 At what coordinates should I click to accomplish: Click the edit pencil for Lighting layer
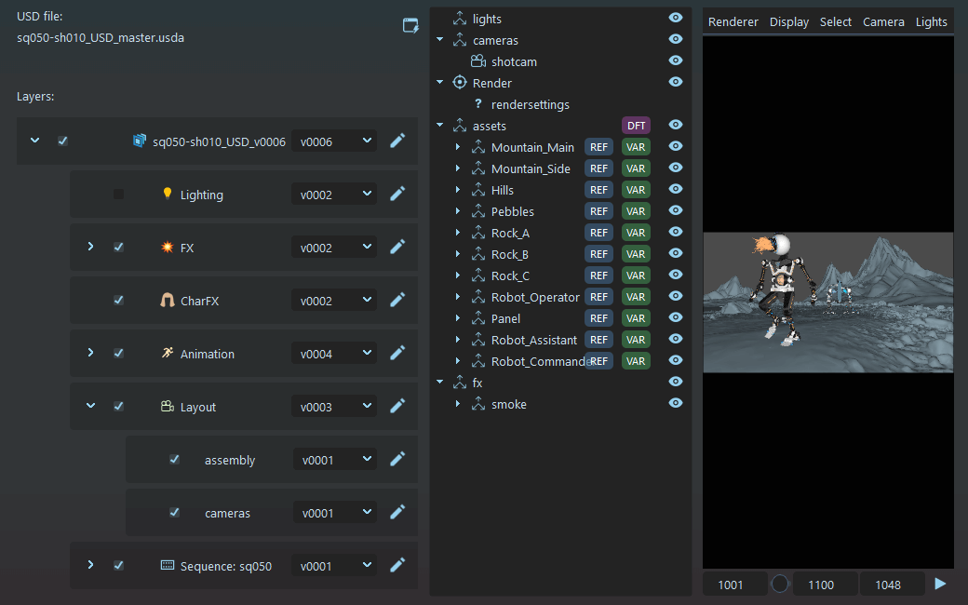[397, 195]
